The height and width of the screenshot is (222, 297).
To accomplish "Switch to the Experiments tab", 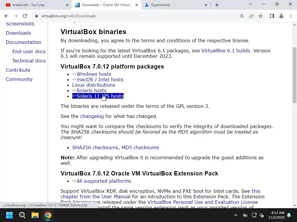I will tap(174, 5).
